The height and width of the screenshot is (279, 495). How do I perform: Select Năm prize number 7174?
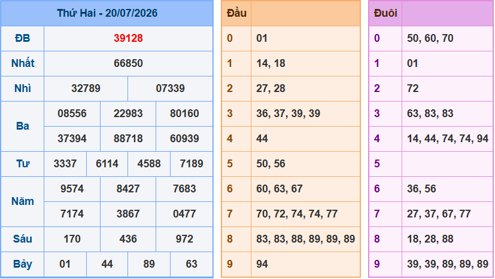pyautogui.click(x=72, y=214)
